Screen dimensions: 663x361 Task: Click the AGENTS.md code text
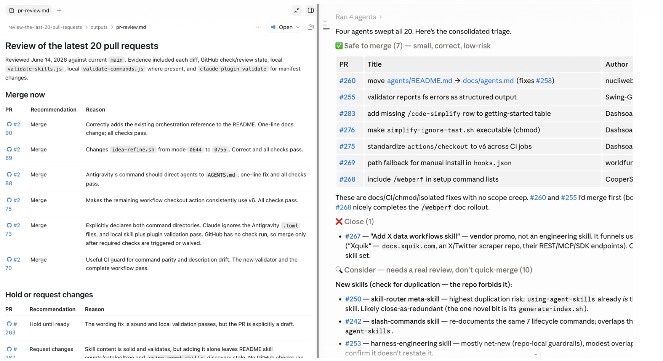[221, 175]
